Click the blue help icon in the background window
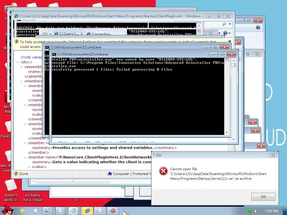This screenshot has width=287, height=215. [x=258, y=27]
